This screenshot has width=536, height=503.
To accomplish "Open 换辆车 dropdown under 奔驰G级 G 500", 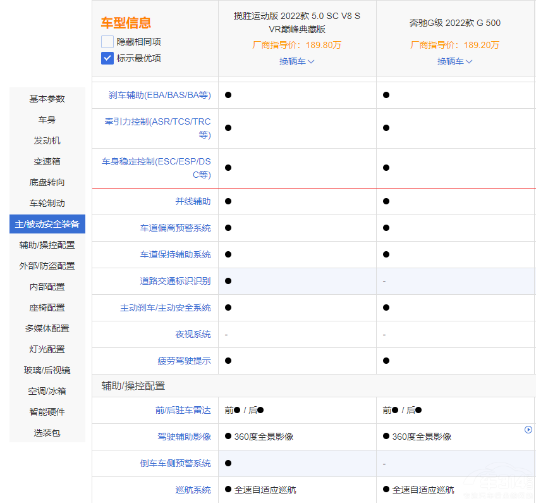I will tap(454, 61).
